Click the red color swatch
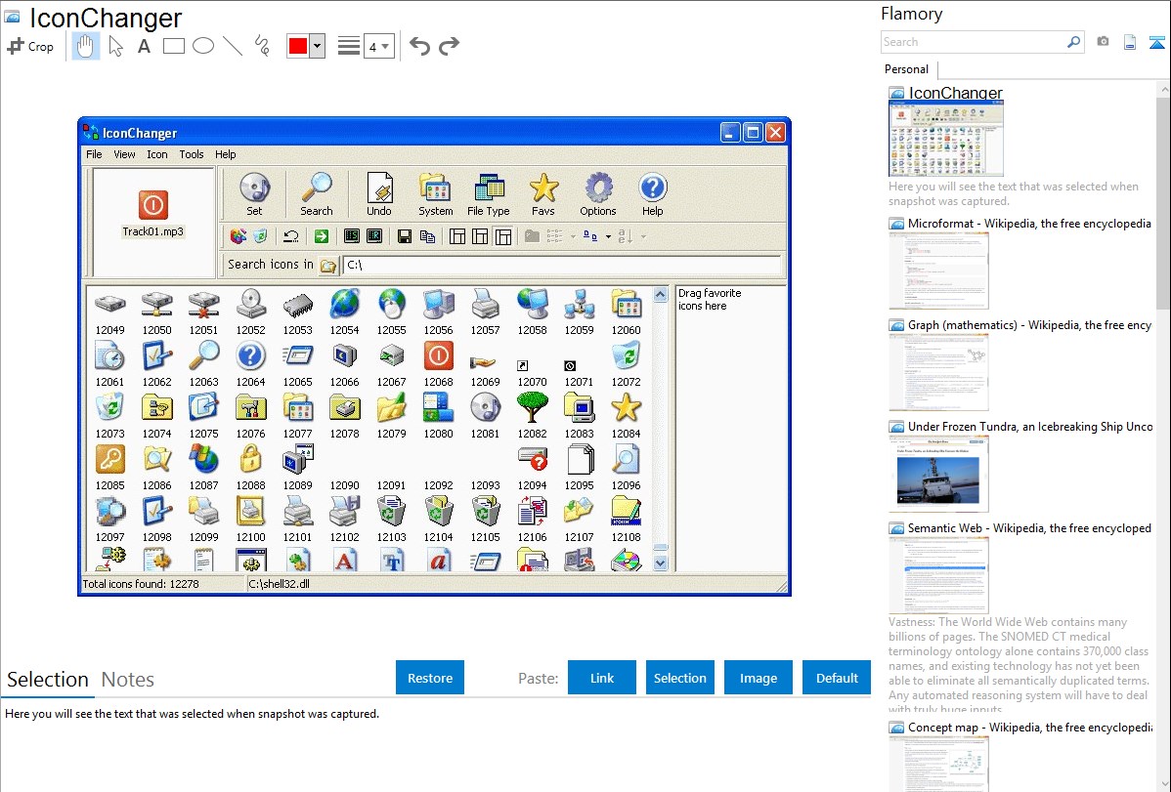 298,46
